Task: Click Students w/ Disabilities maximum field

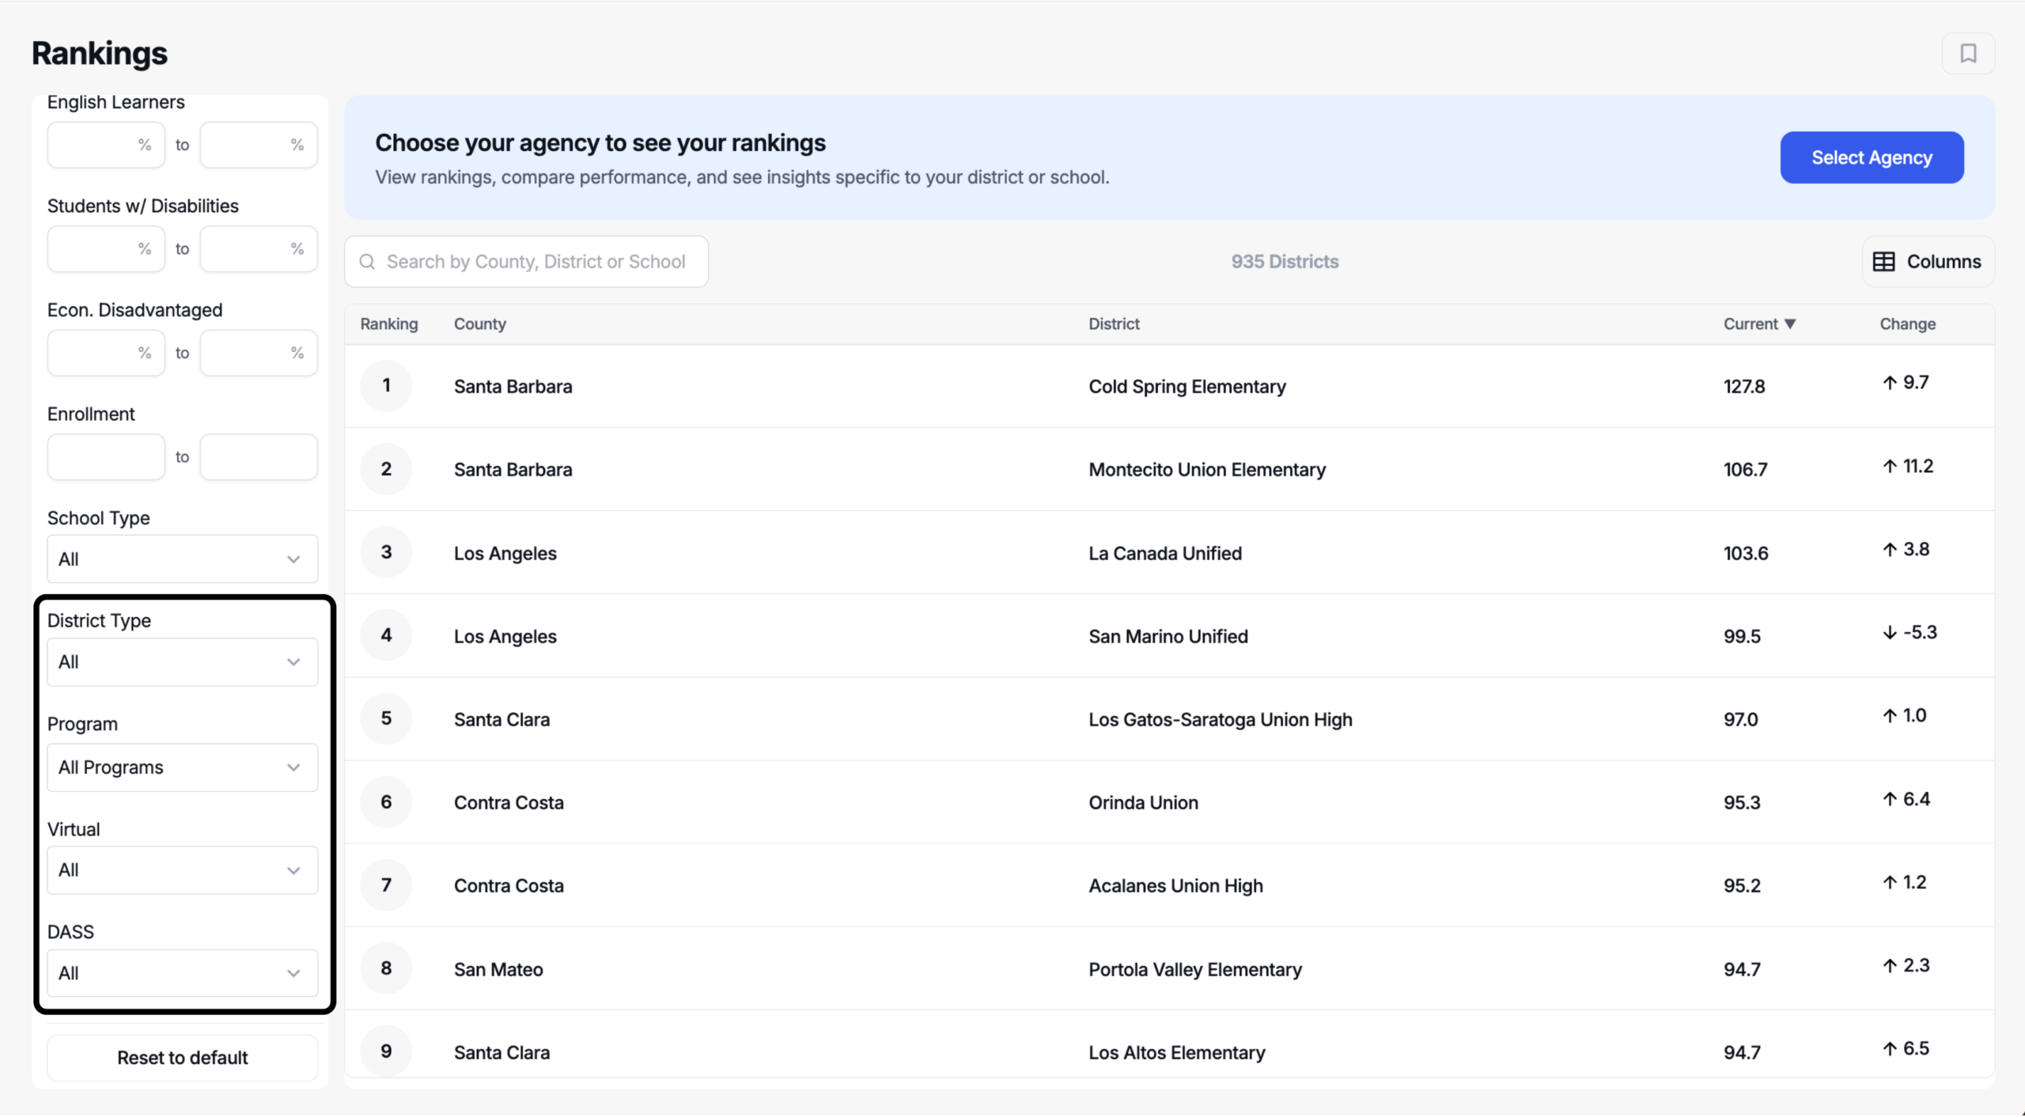Action: pos(259,249)
